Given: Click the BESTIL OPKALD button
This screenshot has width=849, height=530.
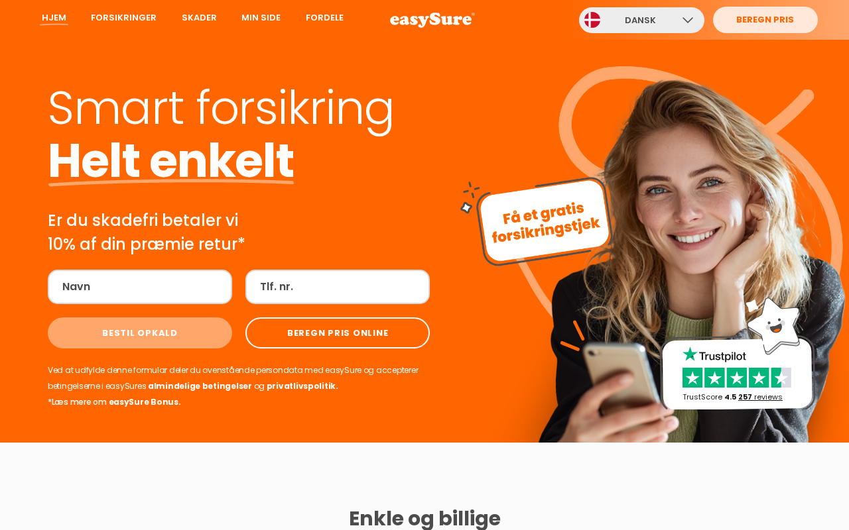Looking at the screenshot, I should coord(140,333).
